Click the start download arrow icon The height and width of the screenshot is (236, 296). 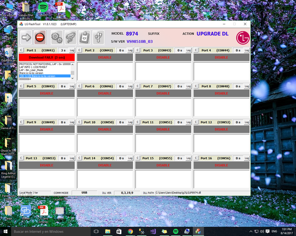(x=26, y=37)
